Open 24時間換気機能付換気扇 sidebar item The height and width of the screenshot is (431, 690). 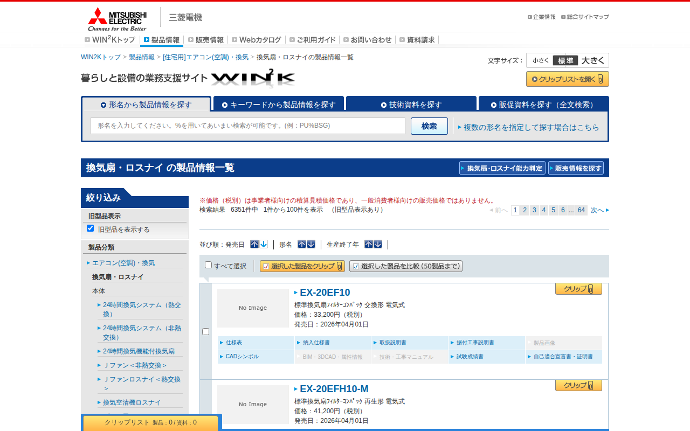[139, 351]
